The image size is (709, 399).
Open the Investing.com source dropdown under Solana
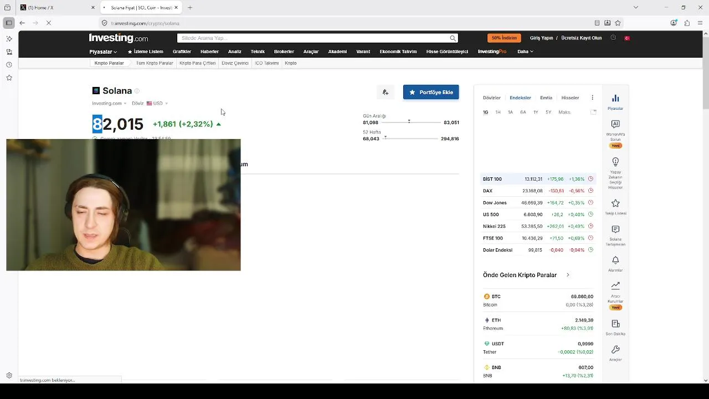(x=109, y=104)
